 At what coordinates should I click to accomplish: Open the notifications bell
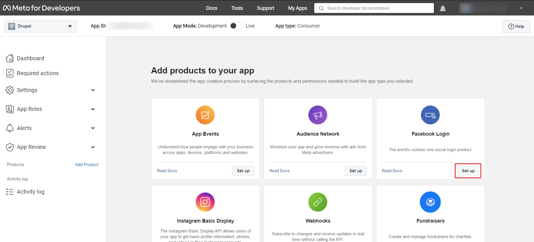coord(443,8)
